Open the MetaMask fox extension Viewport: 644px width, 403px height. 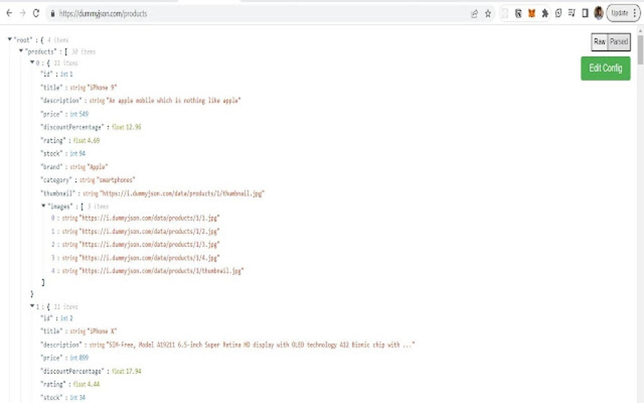point(532,13)
